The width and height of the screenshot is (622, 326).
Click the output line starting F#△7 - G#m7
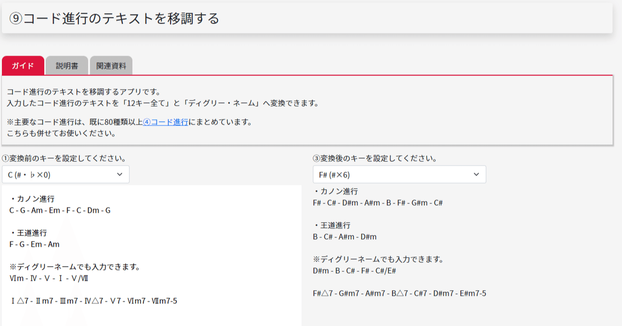point(400,293)
